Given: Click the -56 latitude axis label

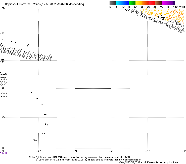Looking at the screenshot, I should [2, 88].
